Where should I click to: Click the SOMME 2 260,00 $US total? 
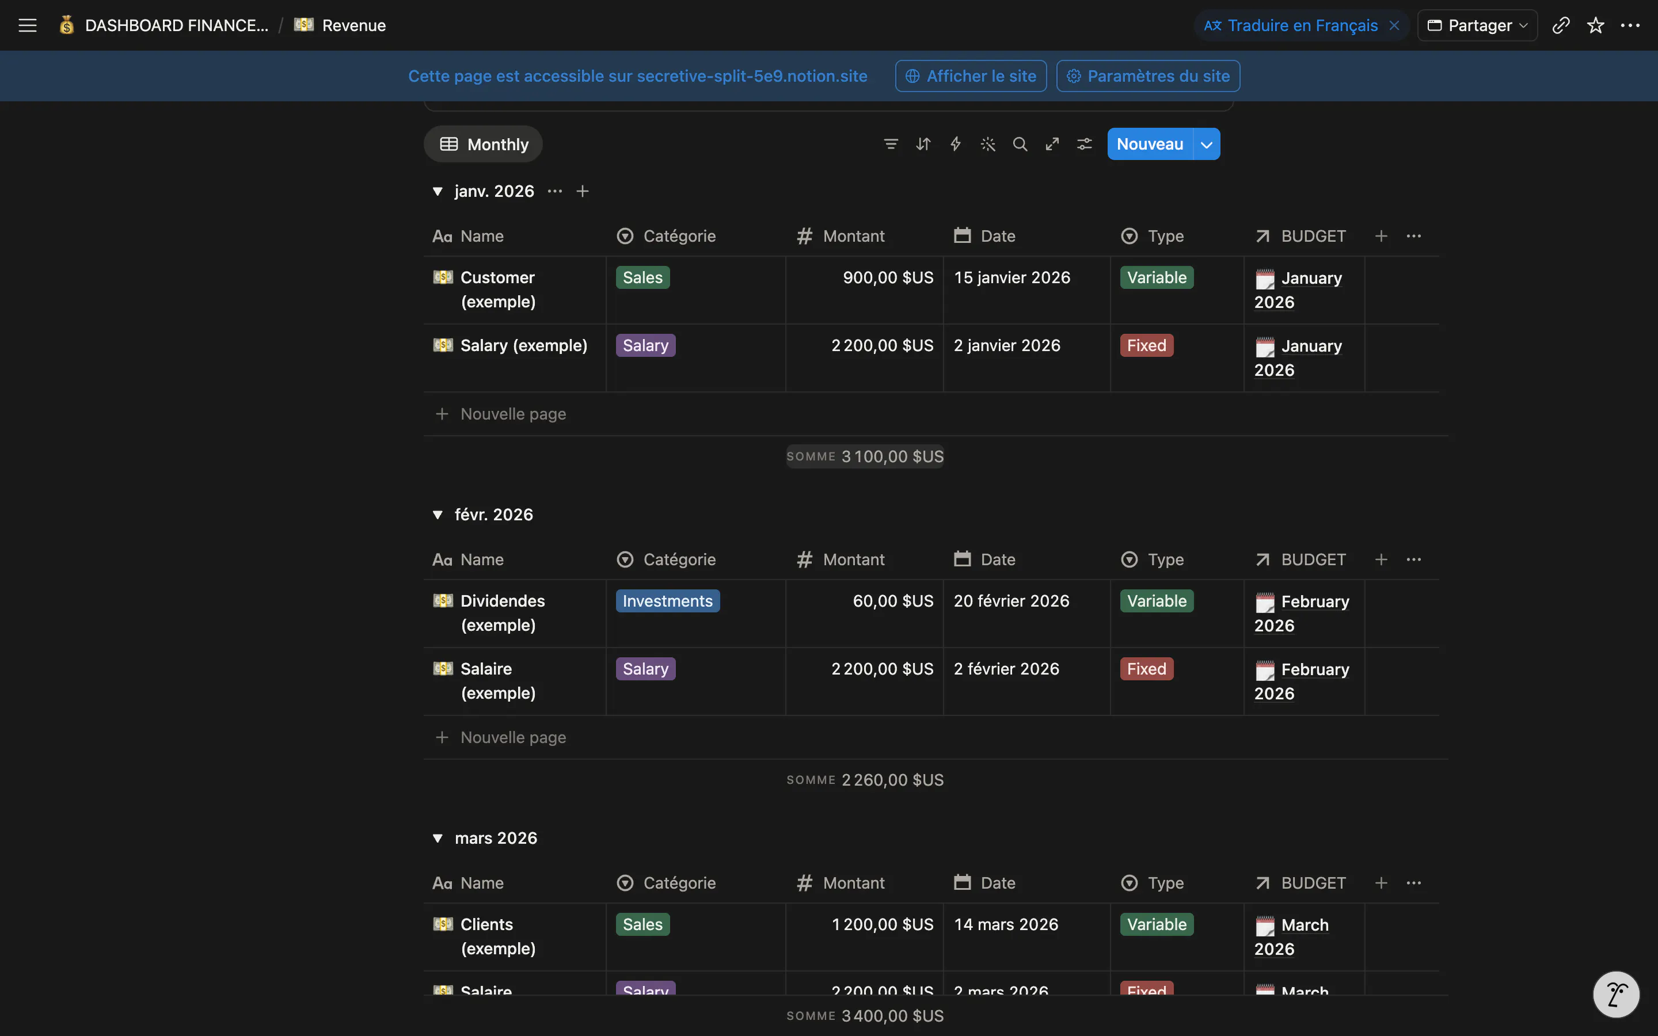point(865,780)
